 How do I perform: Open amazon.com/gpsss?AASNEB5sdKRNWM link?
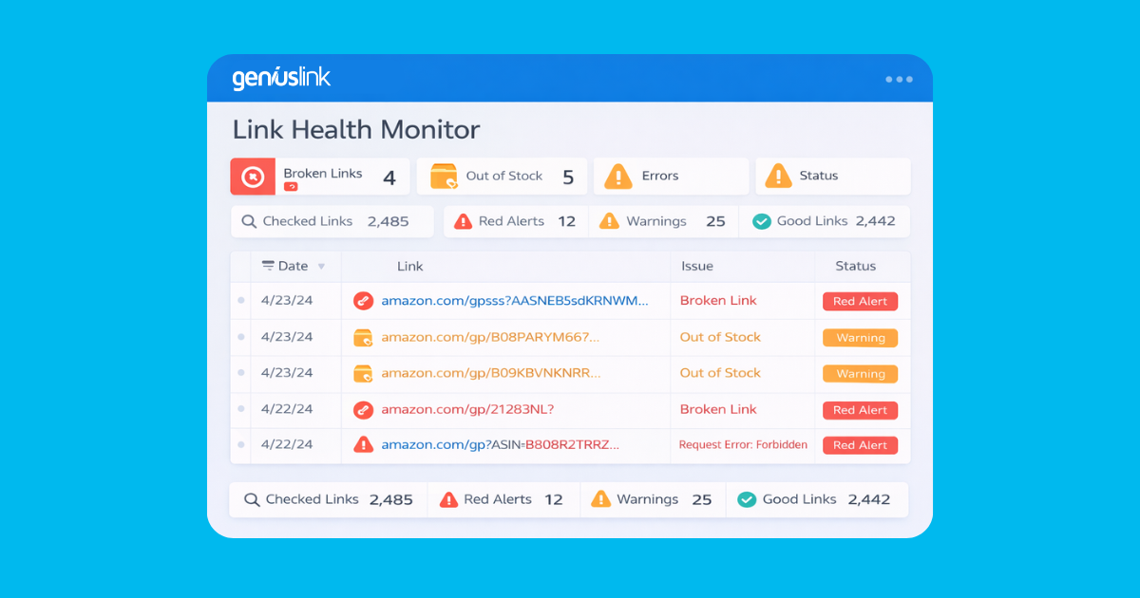click(515, 300)
